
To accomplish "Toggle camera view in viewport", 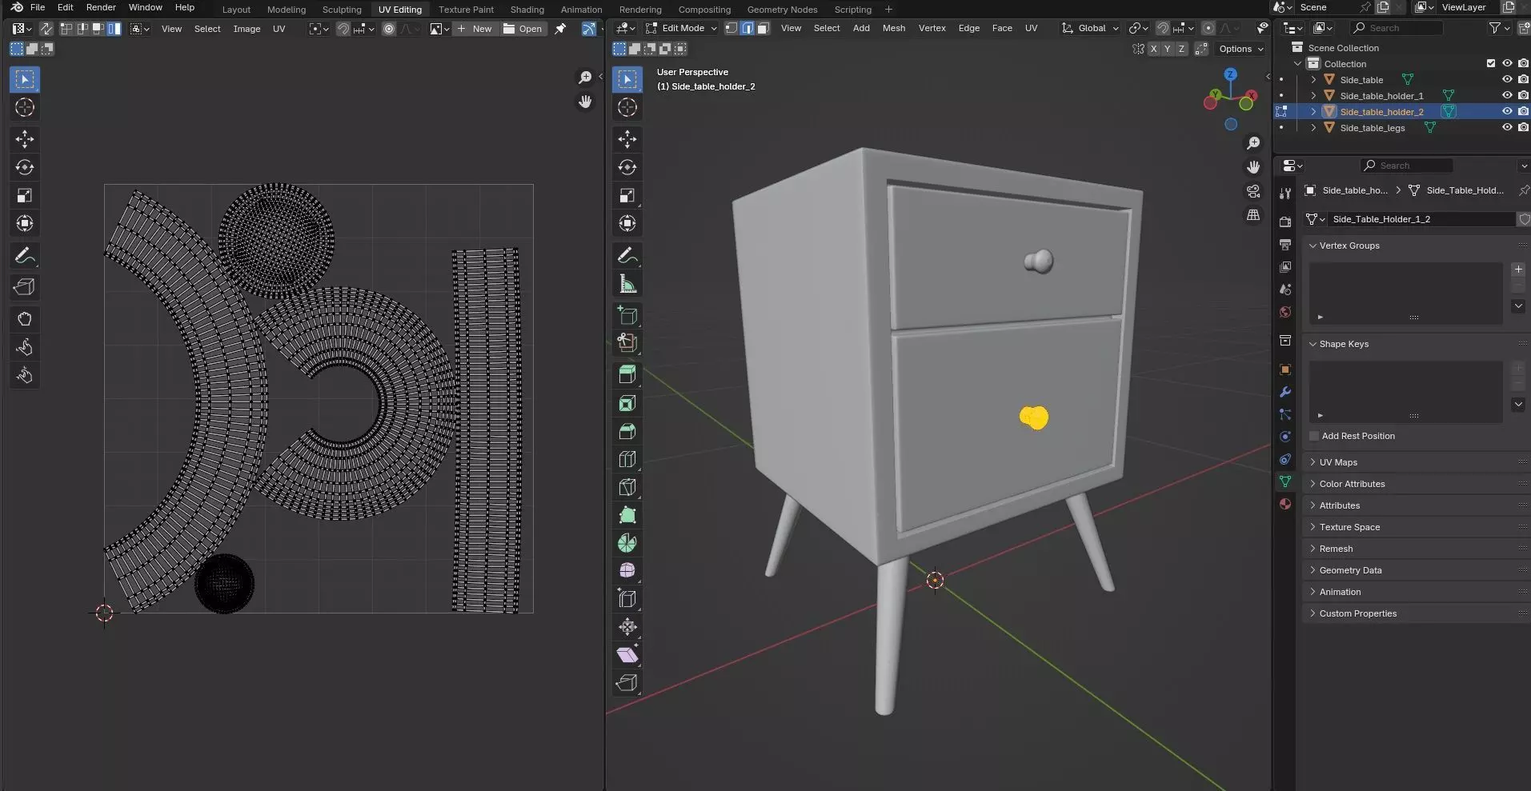I will [1253, 191].
